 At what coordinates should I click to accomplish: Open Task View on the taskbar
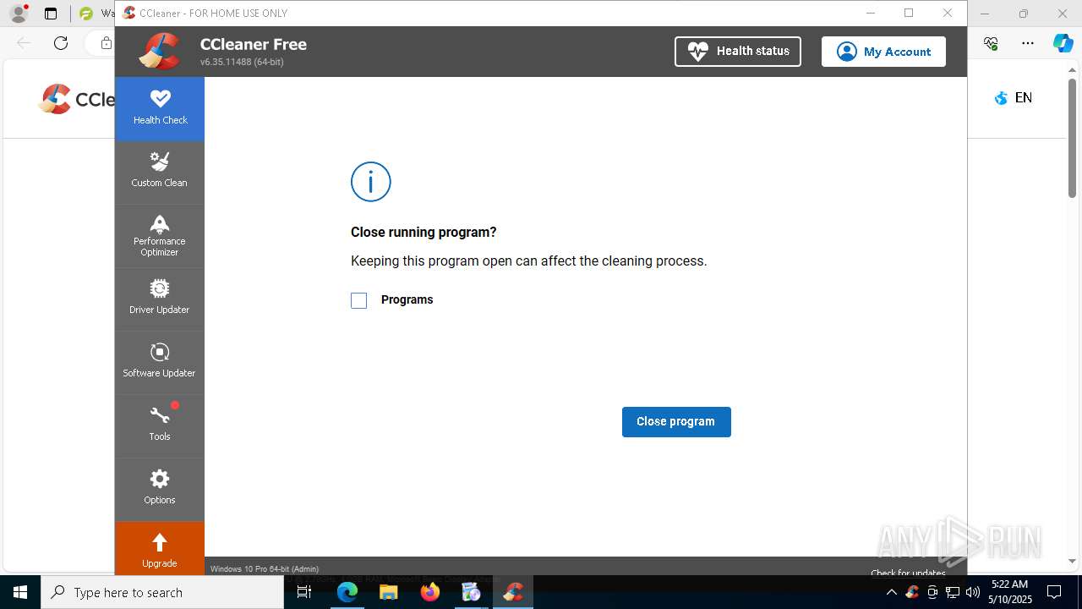(305, 592)
